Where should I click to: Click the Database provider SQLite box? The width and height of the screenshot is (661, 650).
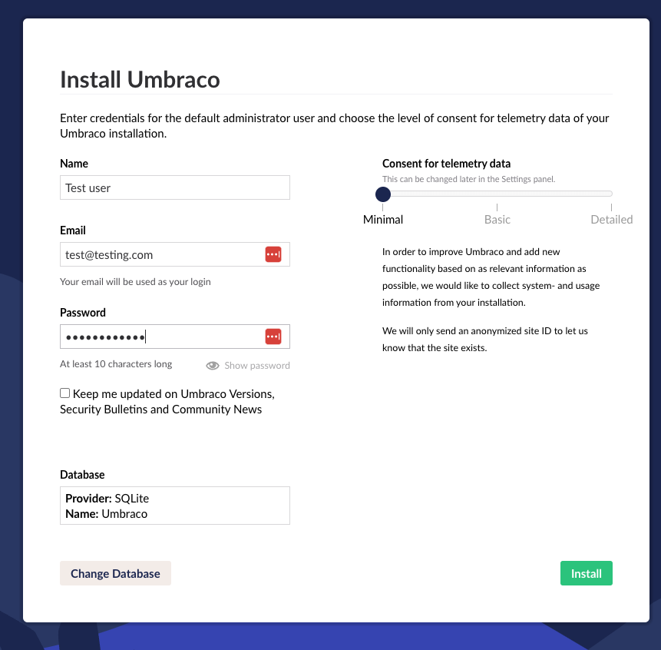tap(175, 506)
